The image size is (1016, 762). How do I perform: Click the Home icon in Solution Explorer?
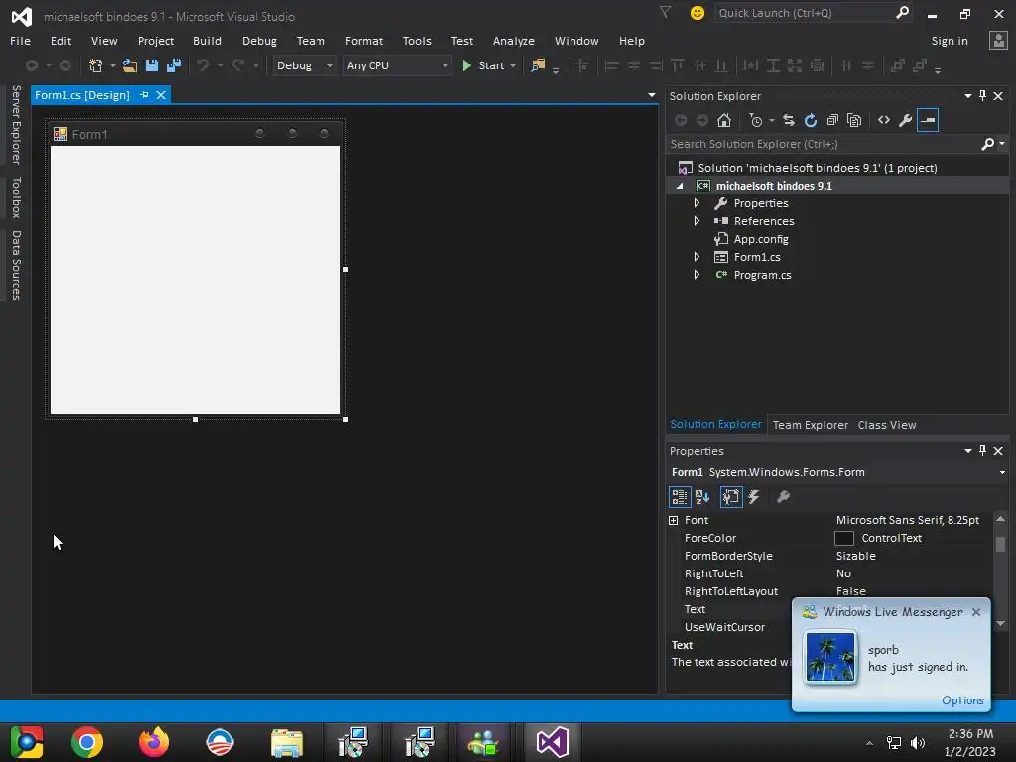coord(724,120)
